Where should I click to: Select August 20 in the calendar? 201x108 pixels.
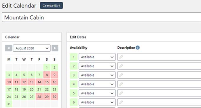[32, 89]
